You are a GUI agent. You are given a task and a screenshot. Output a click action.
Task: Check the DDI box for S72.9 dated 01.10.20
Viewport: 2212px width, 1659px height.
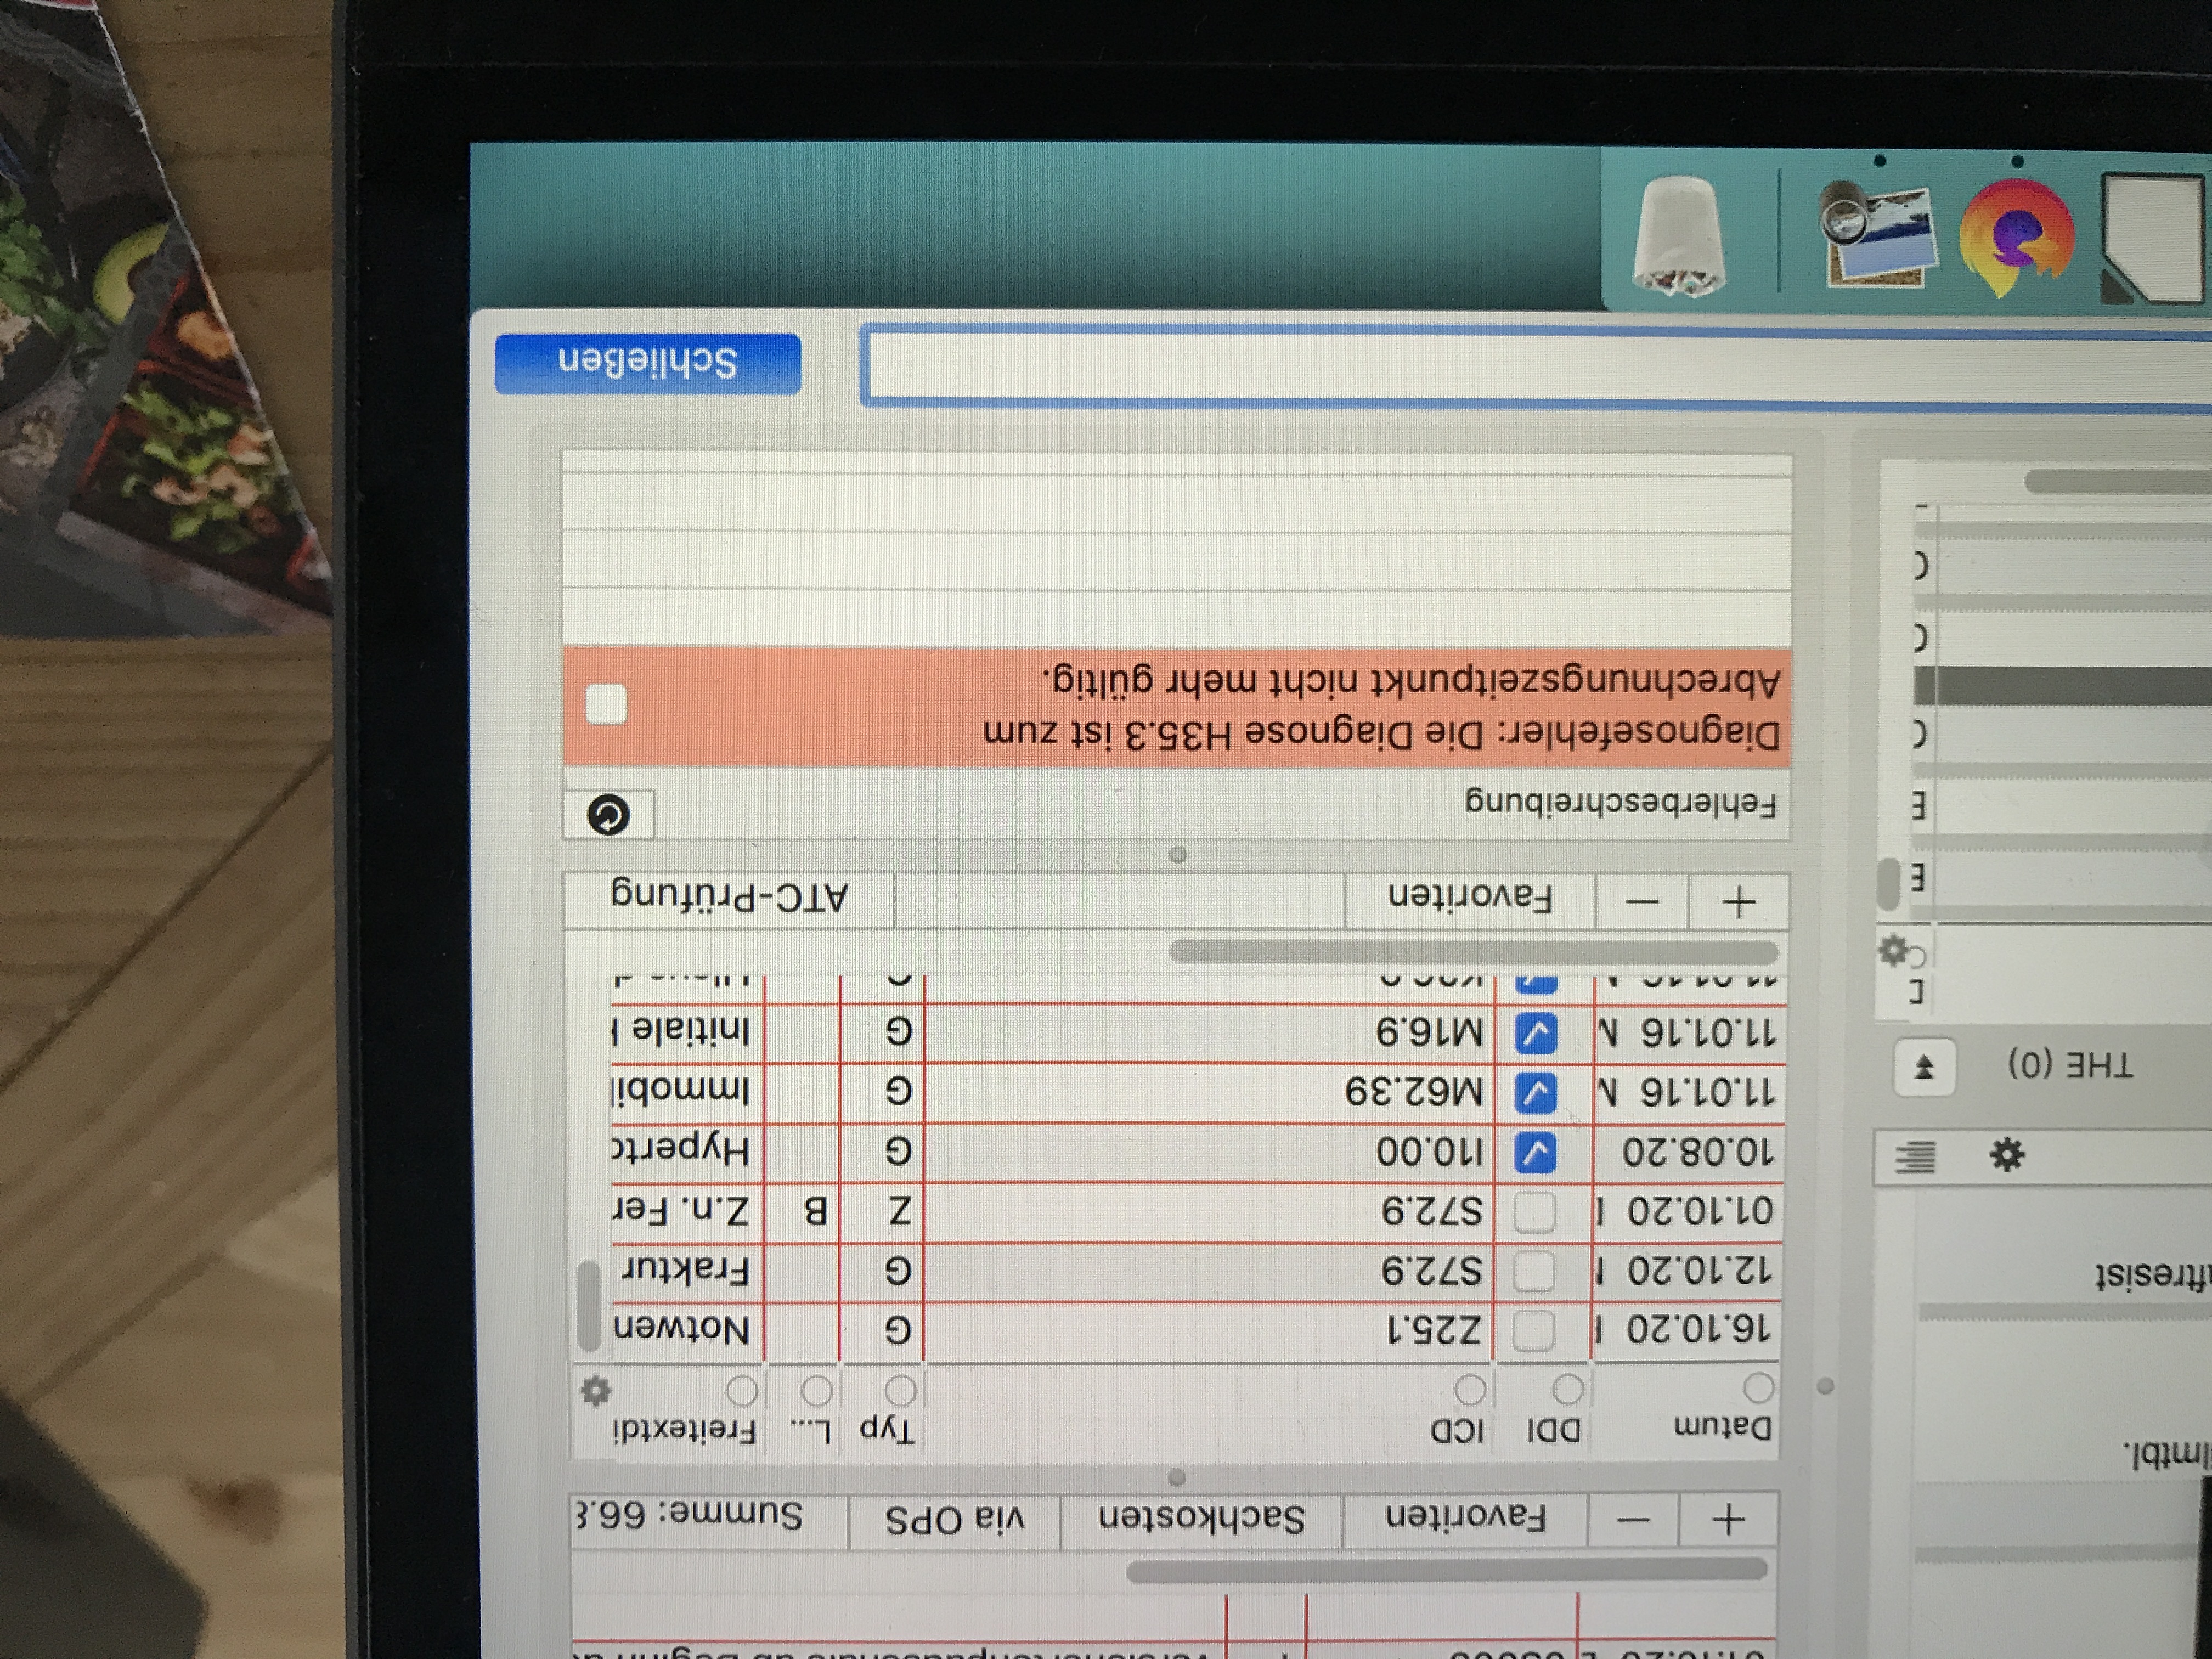click(1534, 1212)
